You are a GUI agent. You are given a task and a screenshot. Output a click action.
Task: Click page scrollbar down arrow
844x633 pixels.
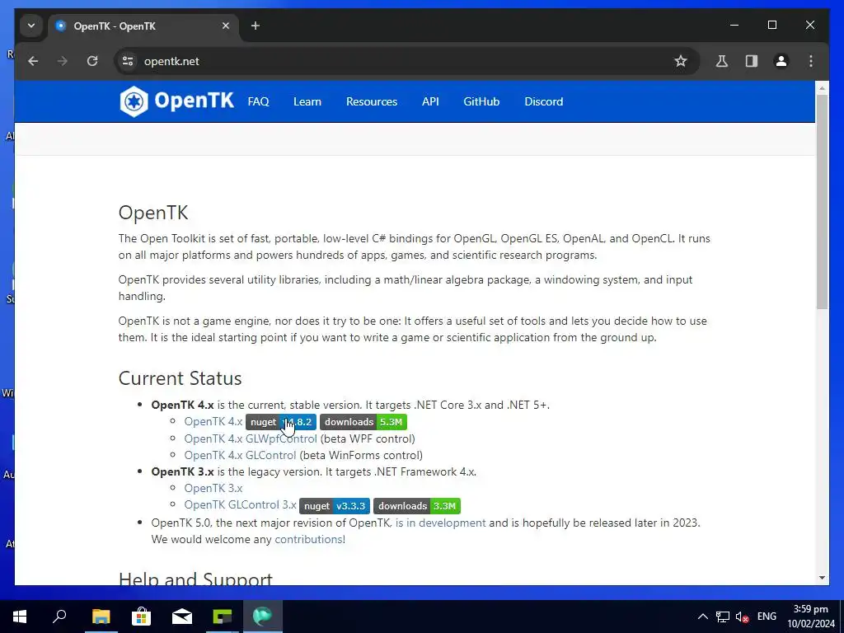pyautogui.click(x=822, y=578)
